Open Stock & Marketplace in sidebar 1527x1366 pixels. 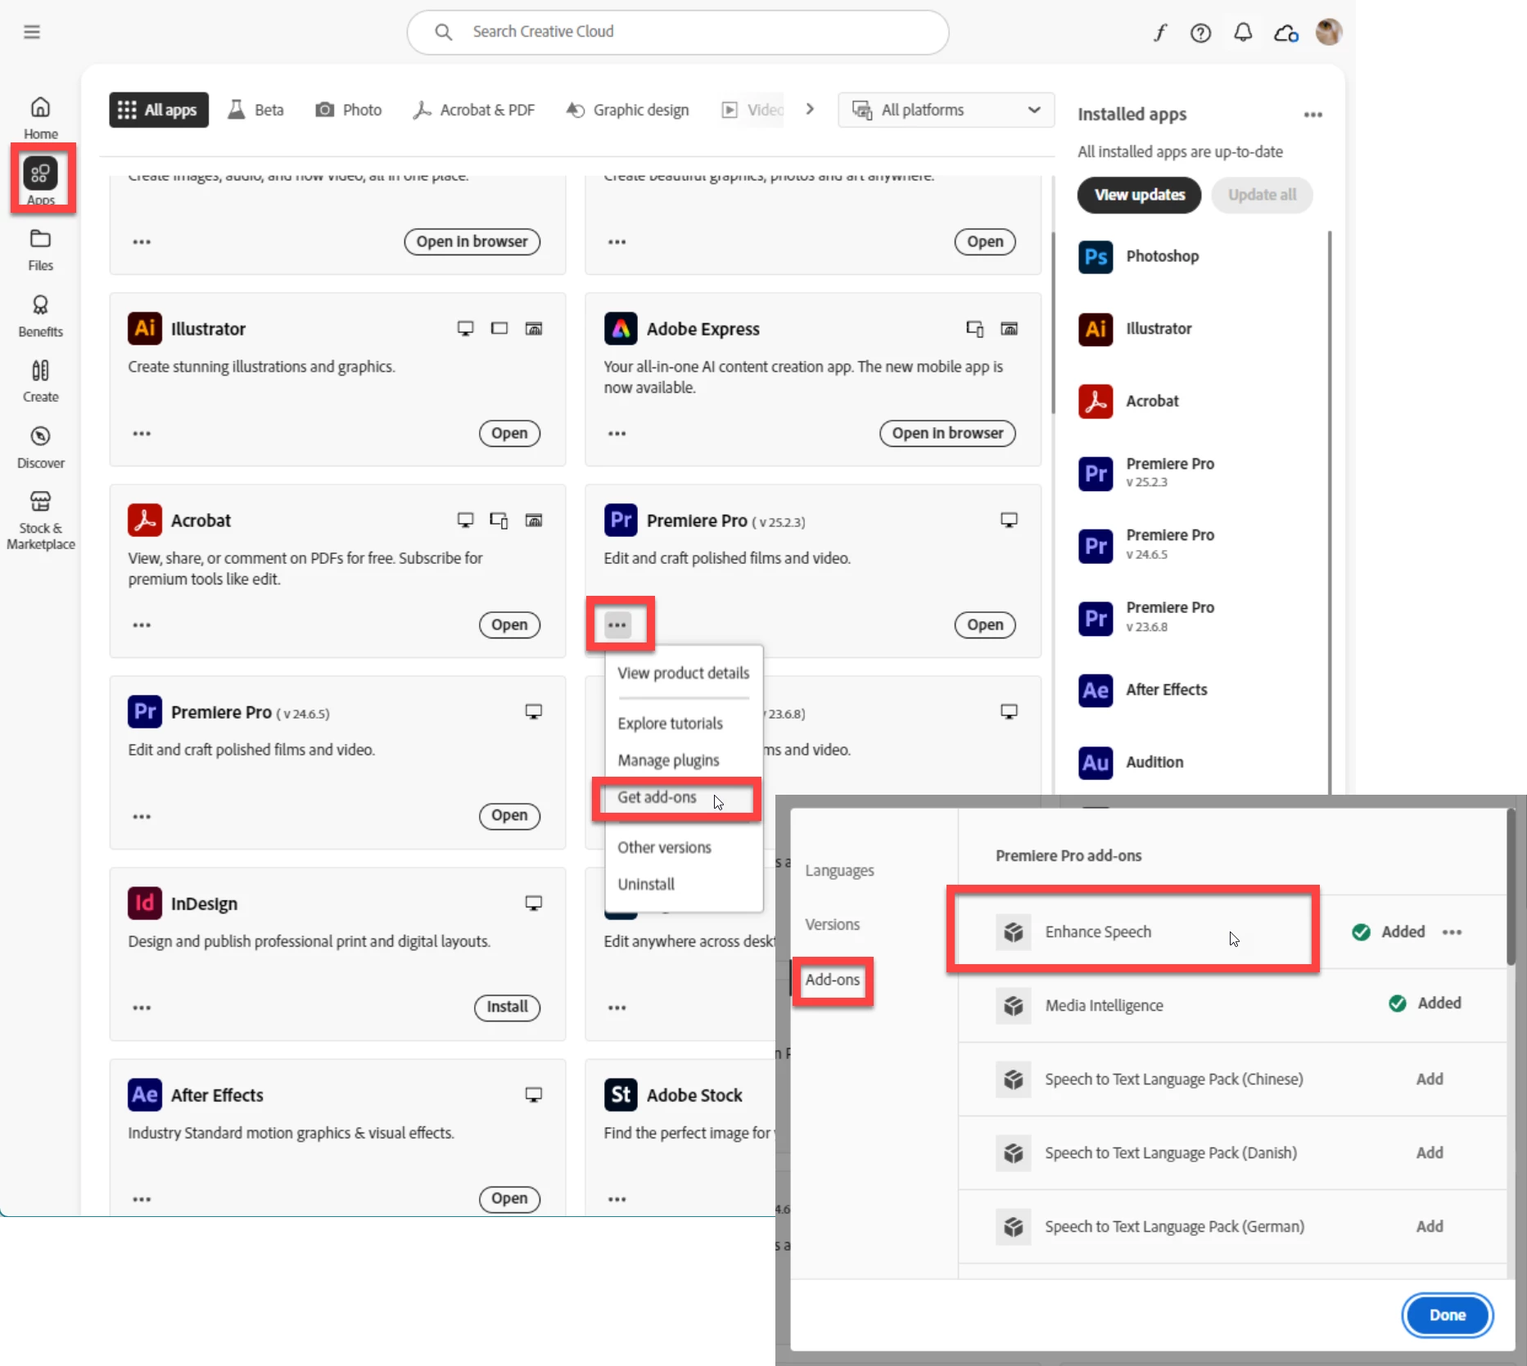point(40,521)
